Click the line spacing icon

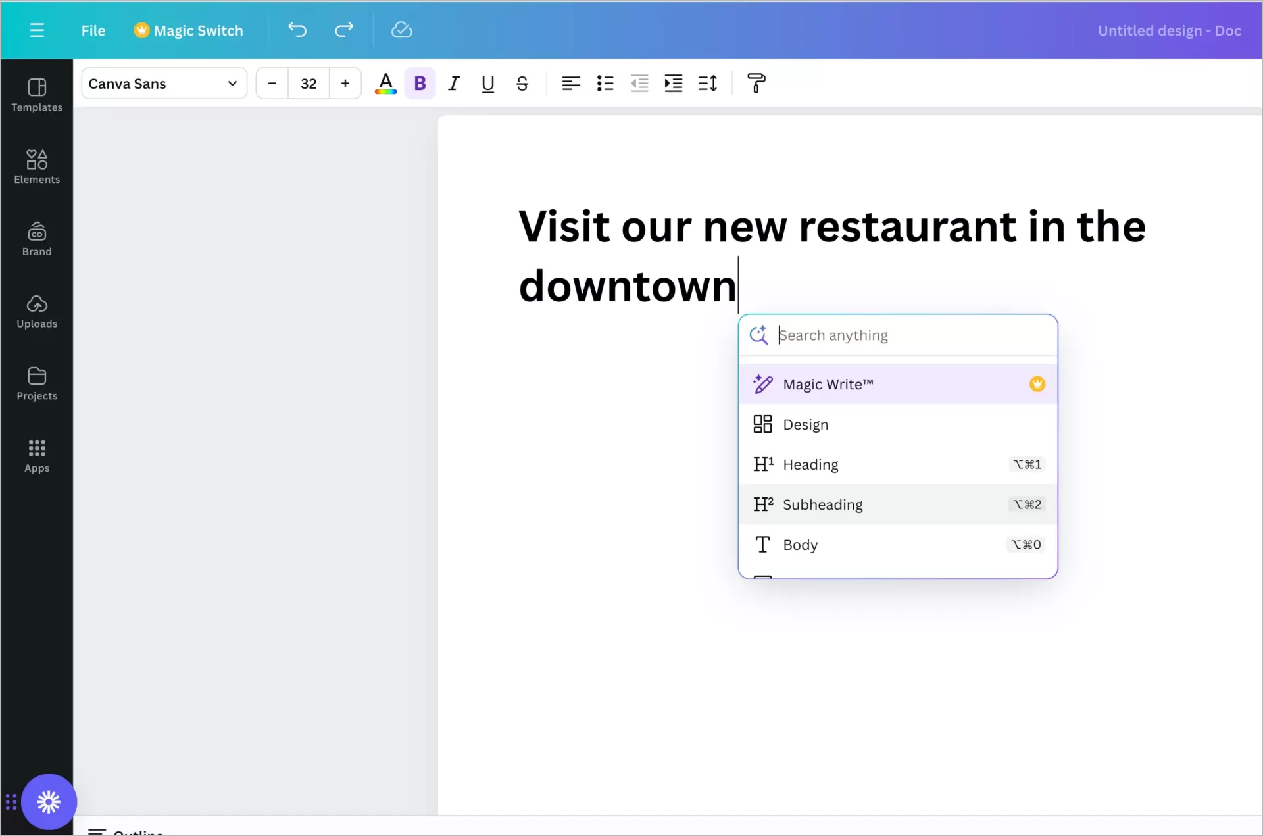[x=709, y=83]
